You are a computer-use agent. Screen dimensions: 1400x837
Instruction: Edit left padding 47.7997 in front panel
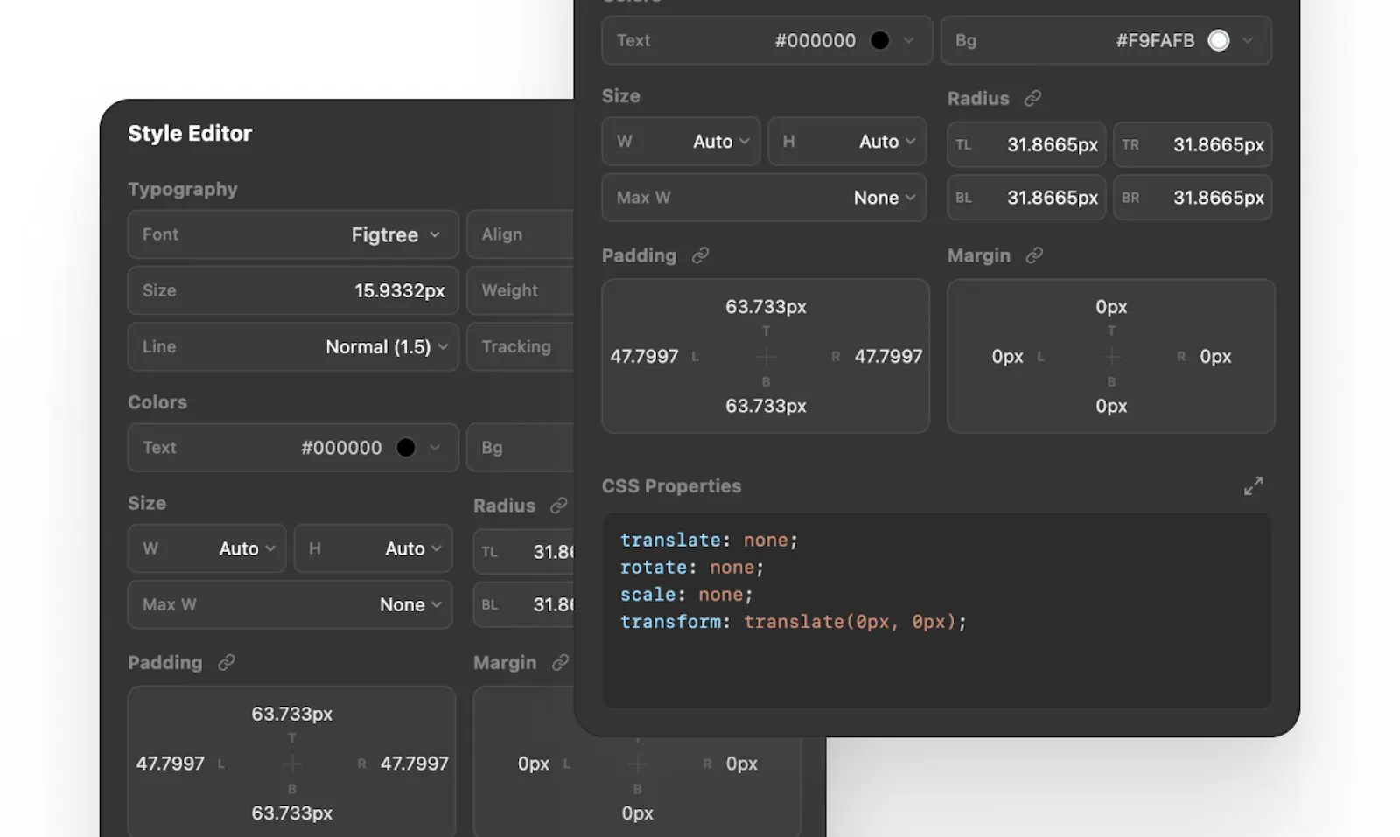tap(644, 356)
